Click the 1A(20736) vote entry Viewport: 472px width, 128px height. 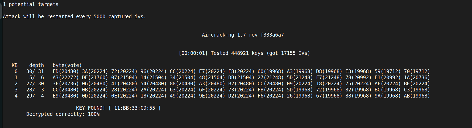(x=417, y=78)
